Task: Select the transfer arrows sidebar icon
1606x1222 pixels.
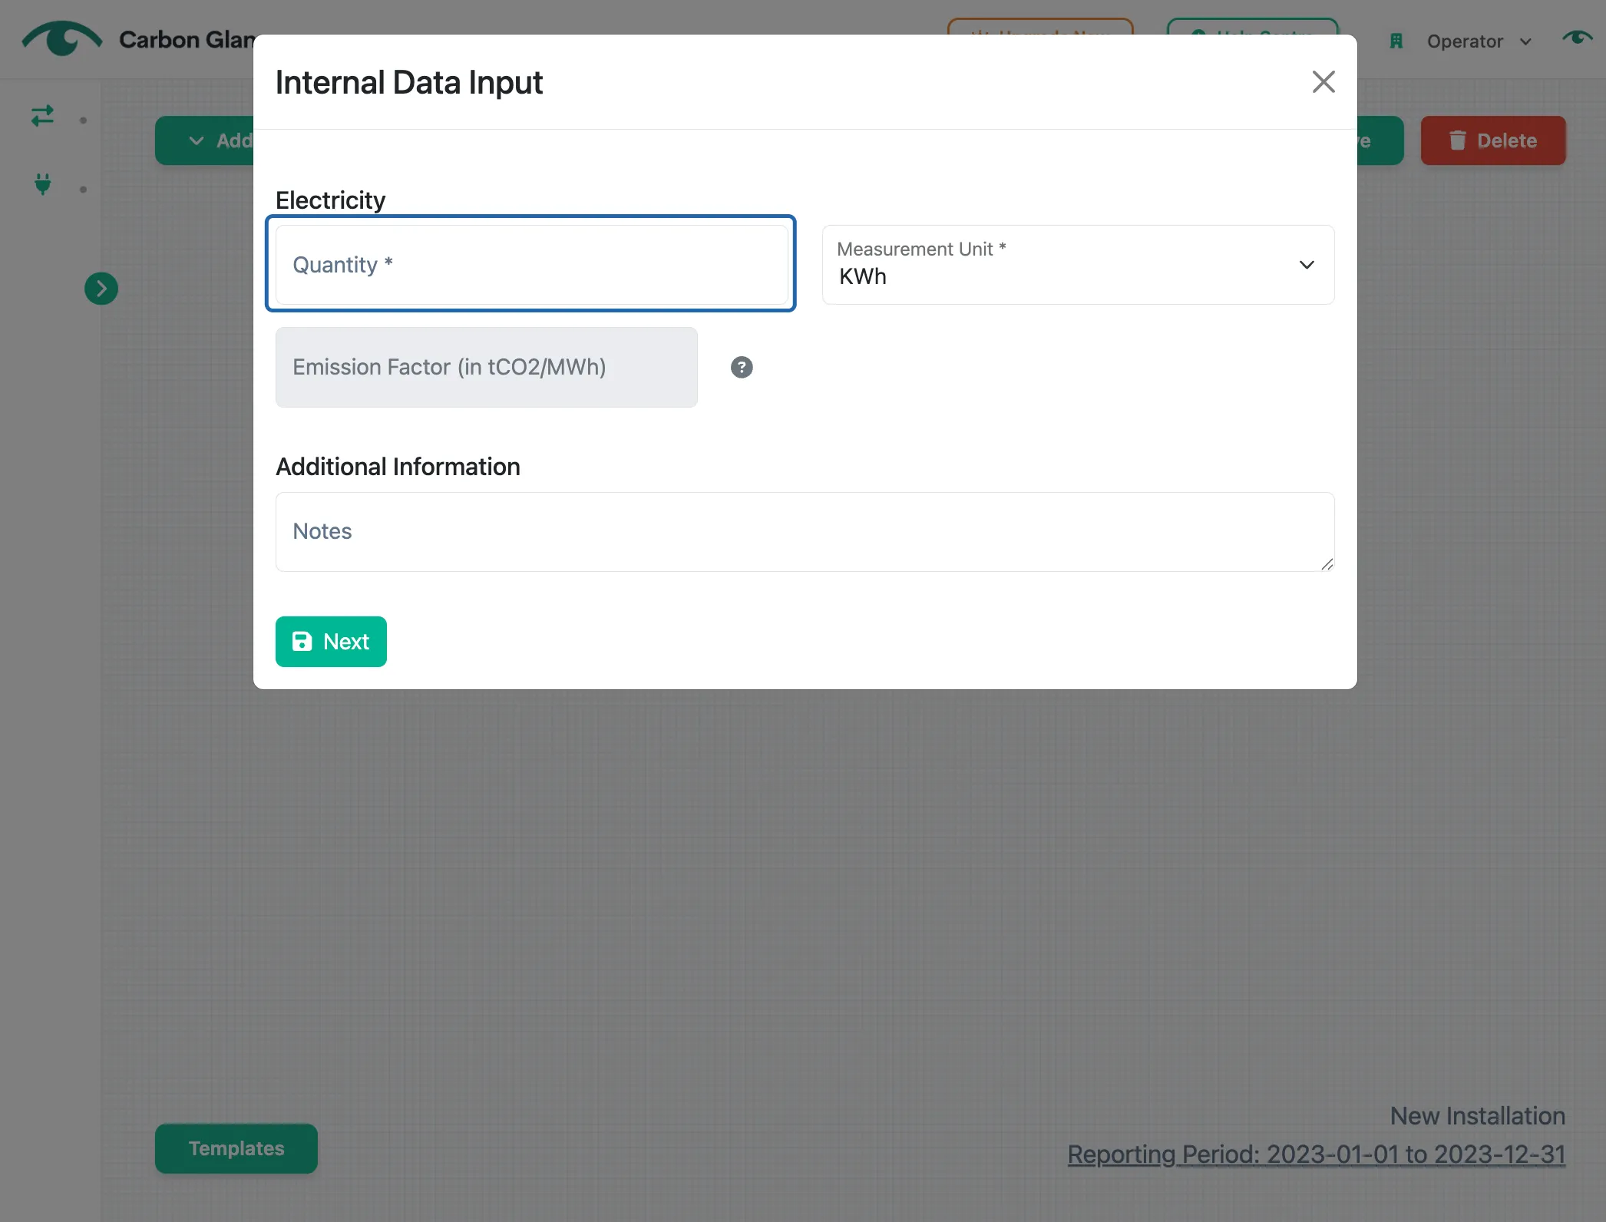Action: pyautogui.click(x=42, y=116)
